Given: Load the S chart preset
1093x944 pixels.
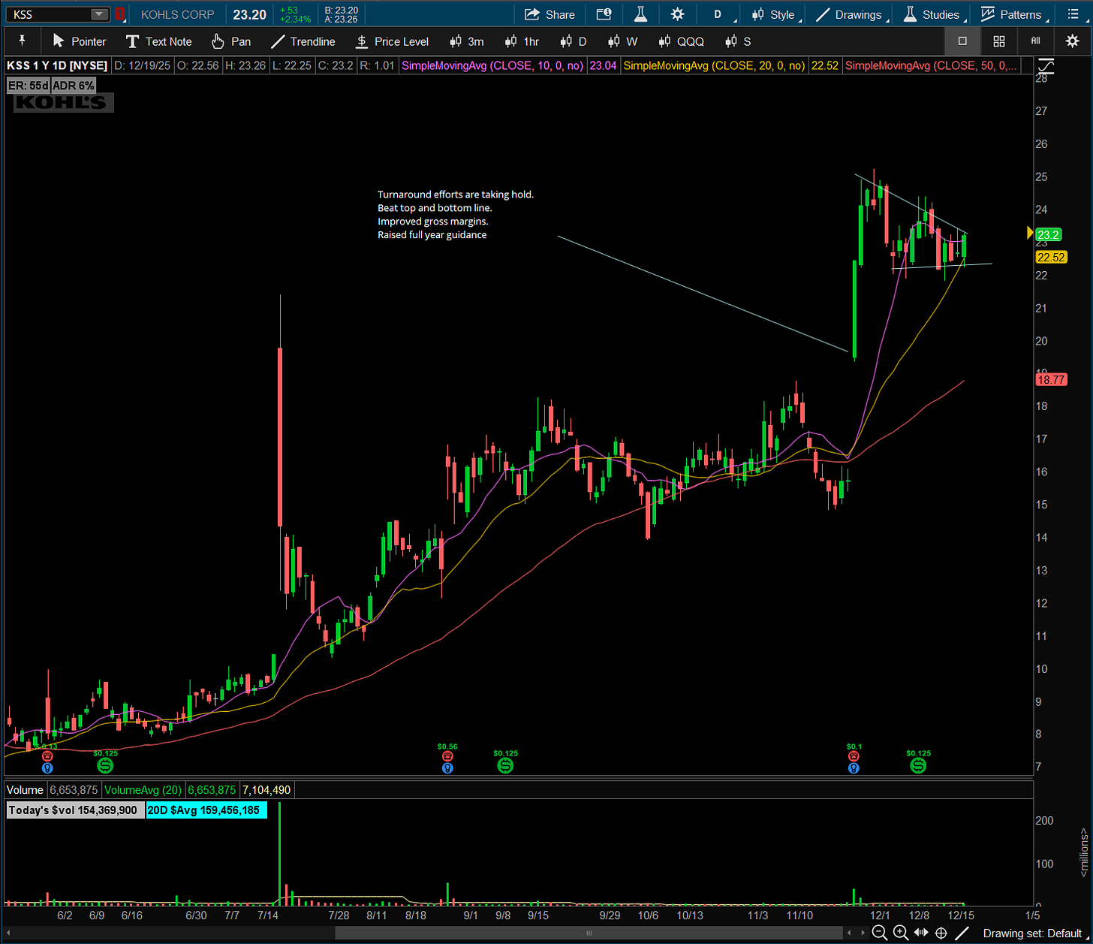Looking at the screenshot, I should point(738,41).
